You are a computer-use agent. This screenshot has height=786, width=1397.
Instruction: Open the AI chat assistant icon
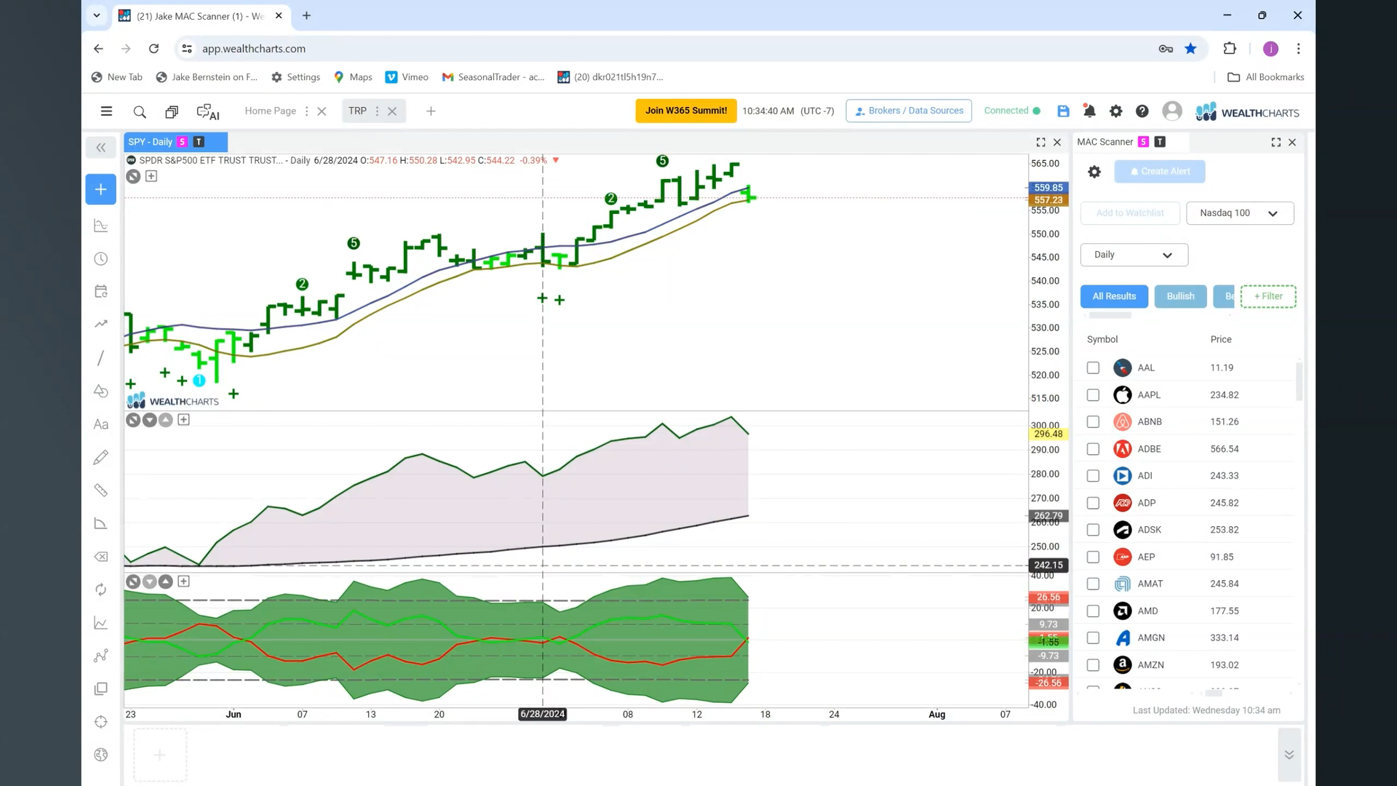(208, 111)
